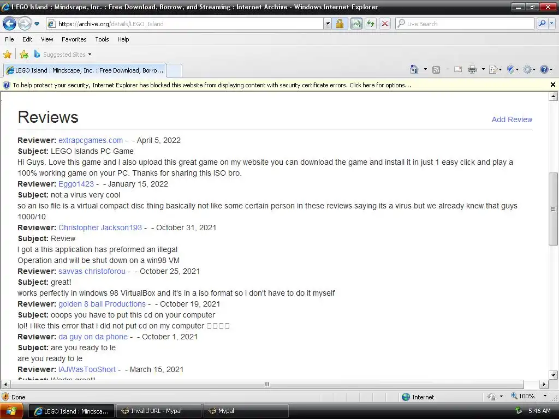The width and height of the screenshot is (559, 419).
Task: Click the vertical scrollbar down arrow
Action: click(553, 375)
